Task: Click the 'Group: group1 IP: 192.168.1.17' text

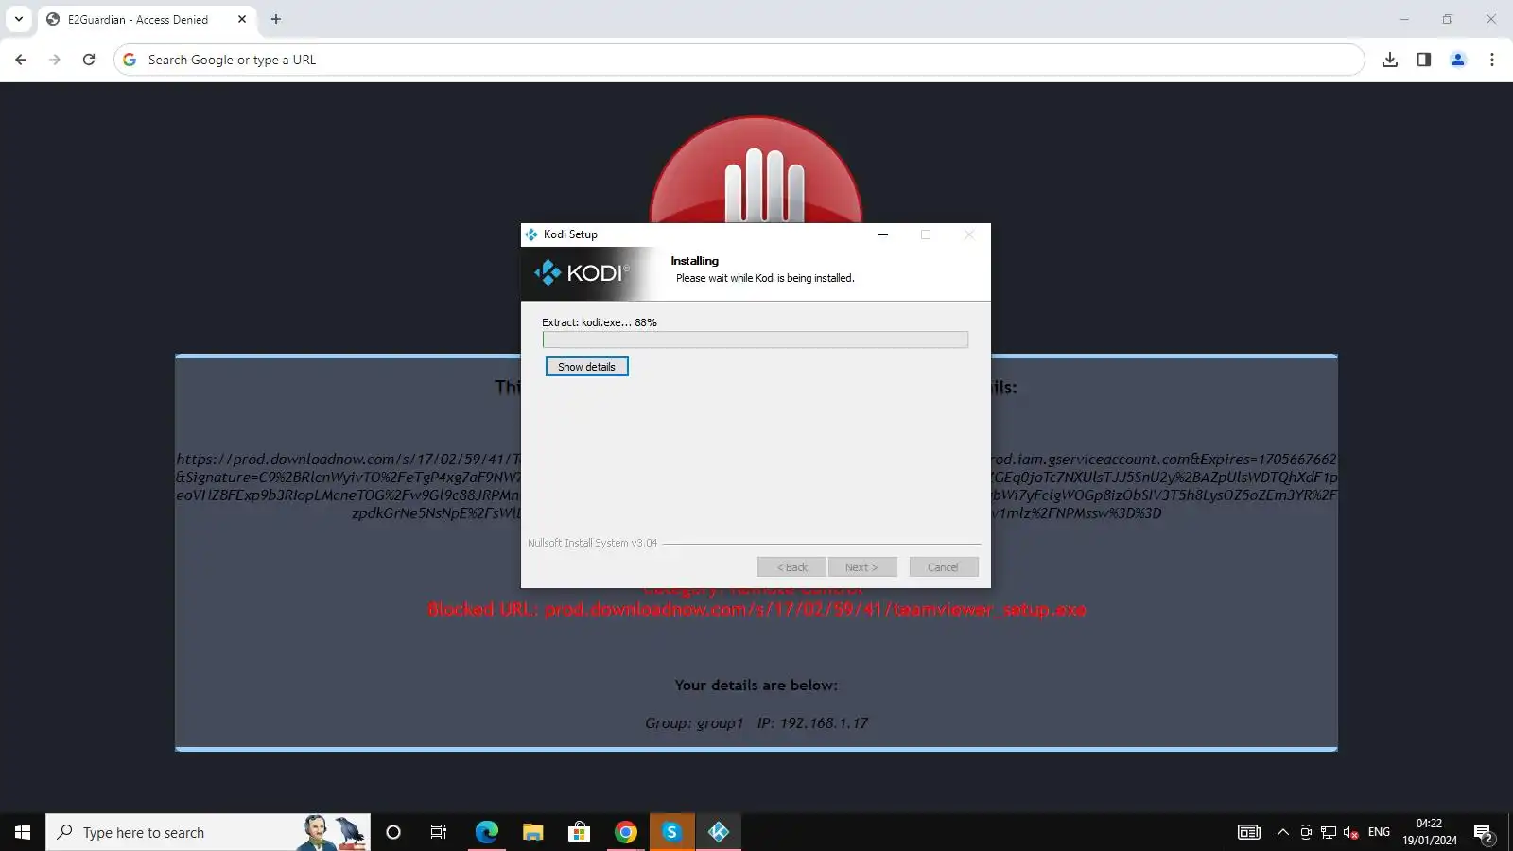Action: click(756, 722)
